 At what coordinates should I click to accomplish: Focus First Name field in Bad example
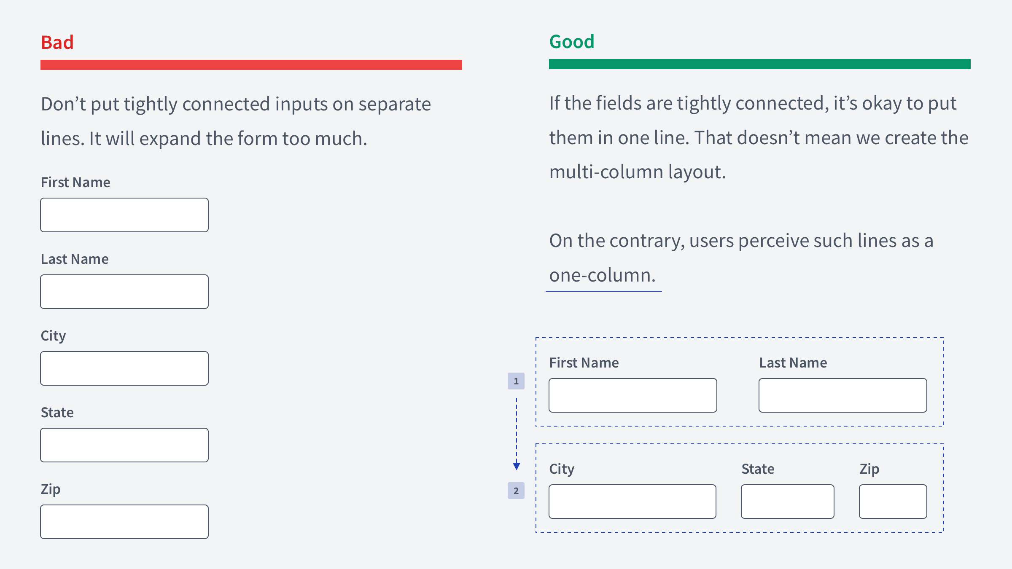124,215
